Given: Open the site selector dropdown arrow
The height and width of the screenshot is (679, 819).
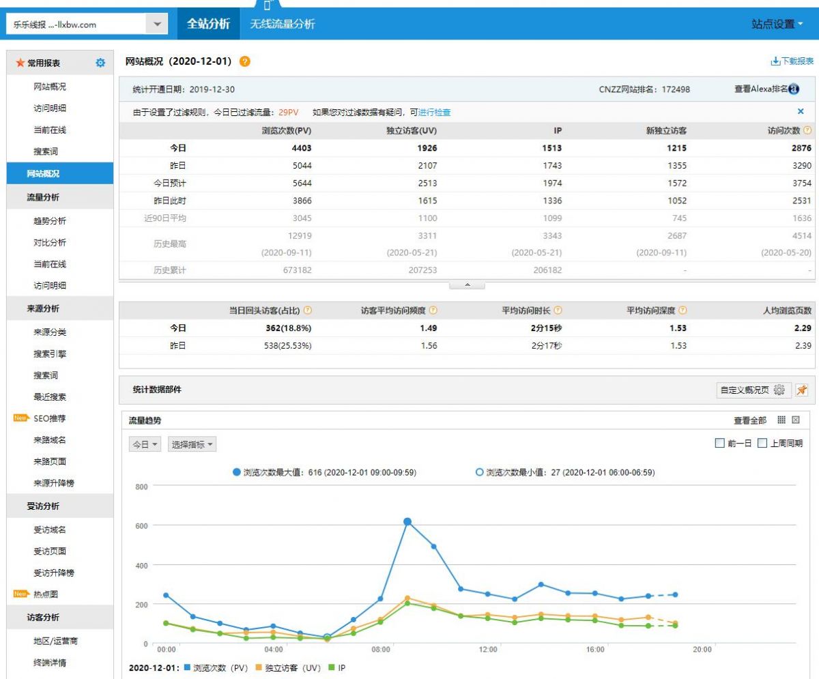Looking at the screenshot, I should [x=157, y=25].
